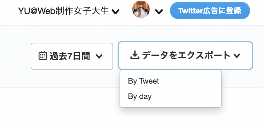
Task: Open the 過去7日間 date range dropdown
Action: [72, 56]
